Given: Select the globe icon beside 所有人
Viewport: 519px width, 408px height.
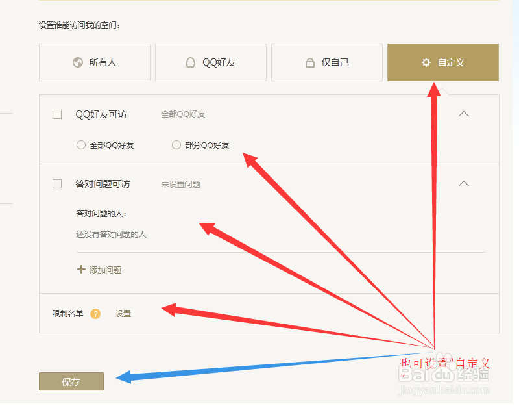Looking at the screenshot, I should (x=77, y=62).
